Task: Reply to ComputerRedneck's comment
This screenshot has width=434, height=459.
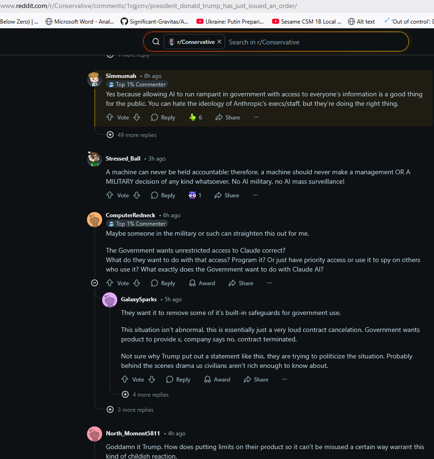Action: click(x=163, y=283)
